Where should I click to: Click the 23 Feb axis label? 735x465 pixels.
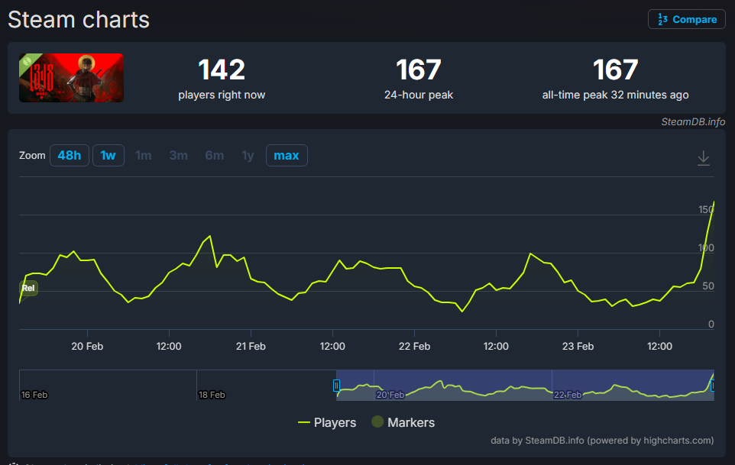point(578,346)
